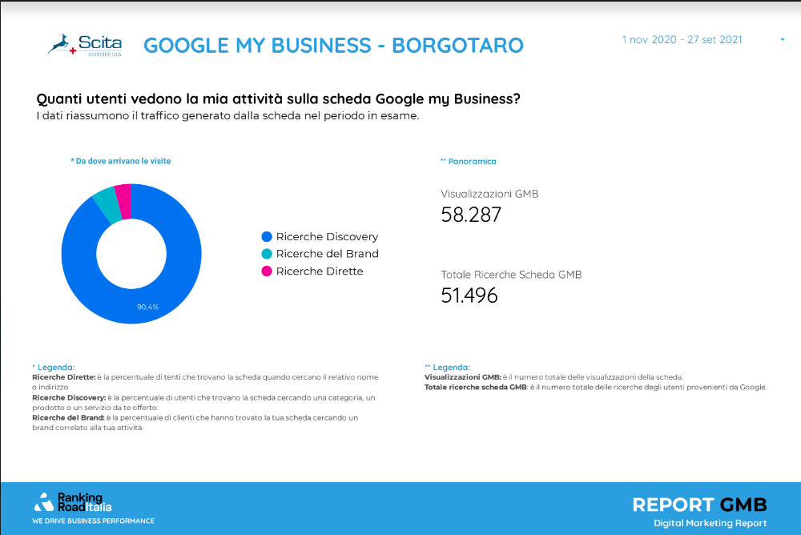Click the Da dove arrivano le visite heading
Image resolution: width=801 pixels, height=535 pixels.
click(x=121, y=161)
